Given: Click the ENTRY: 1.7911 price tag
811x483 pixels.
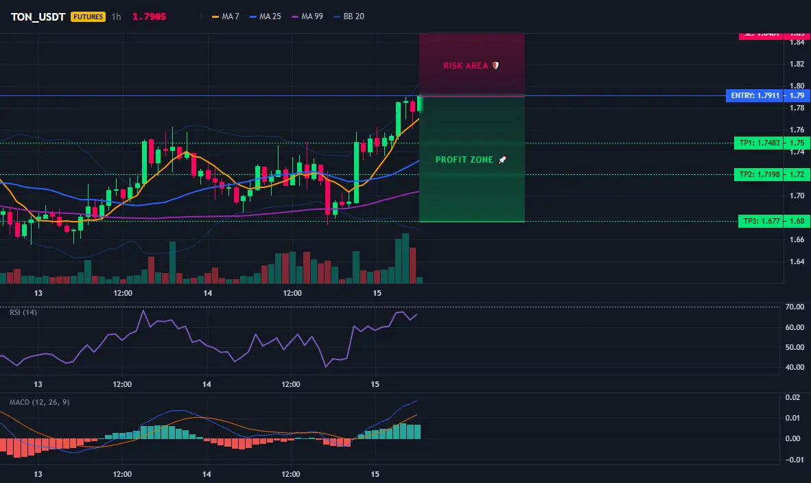Looking at the screenshot, I should (755, 95).
